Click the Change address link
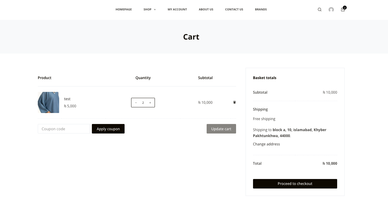 click(266, 144)
